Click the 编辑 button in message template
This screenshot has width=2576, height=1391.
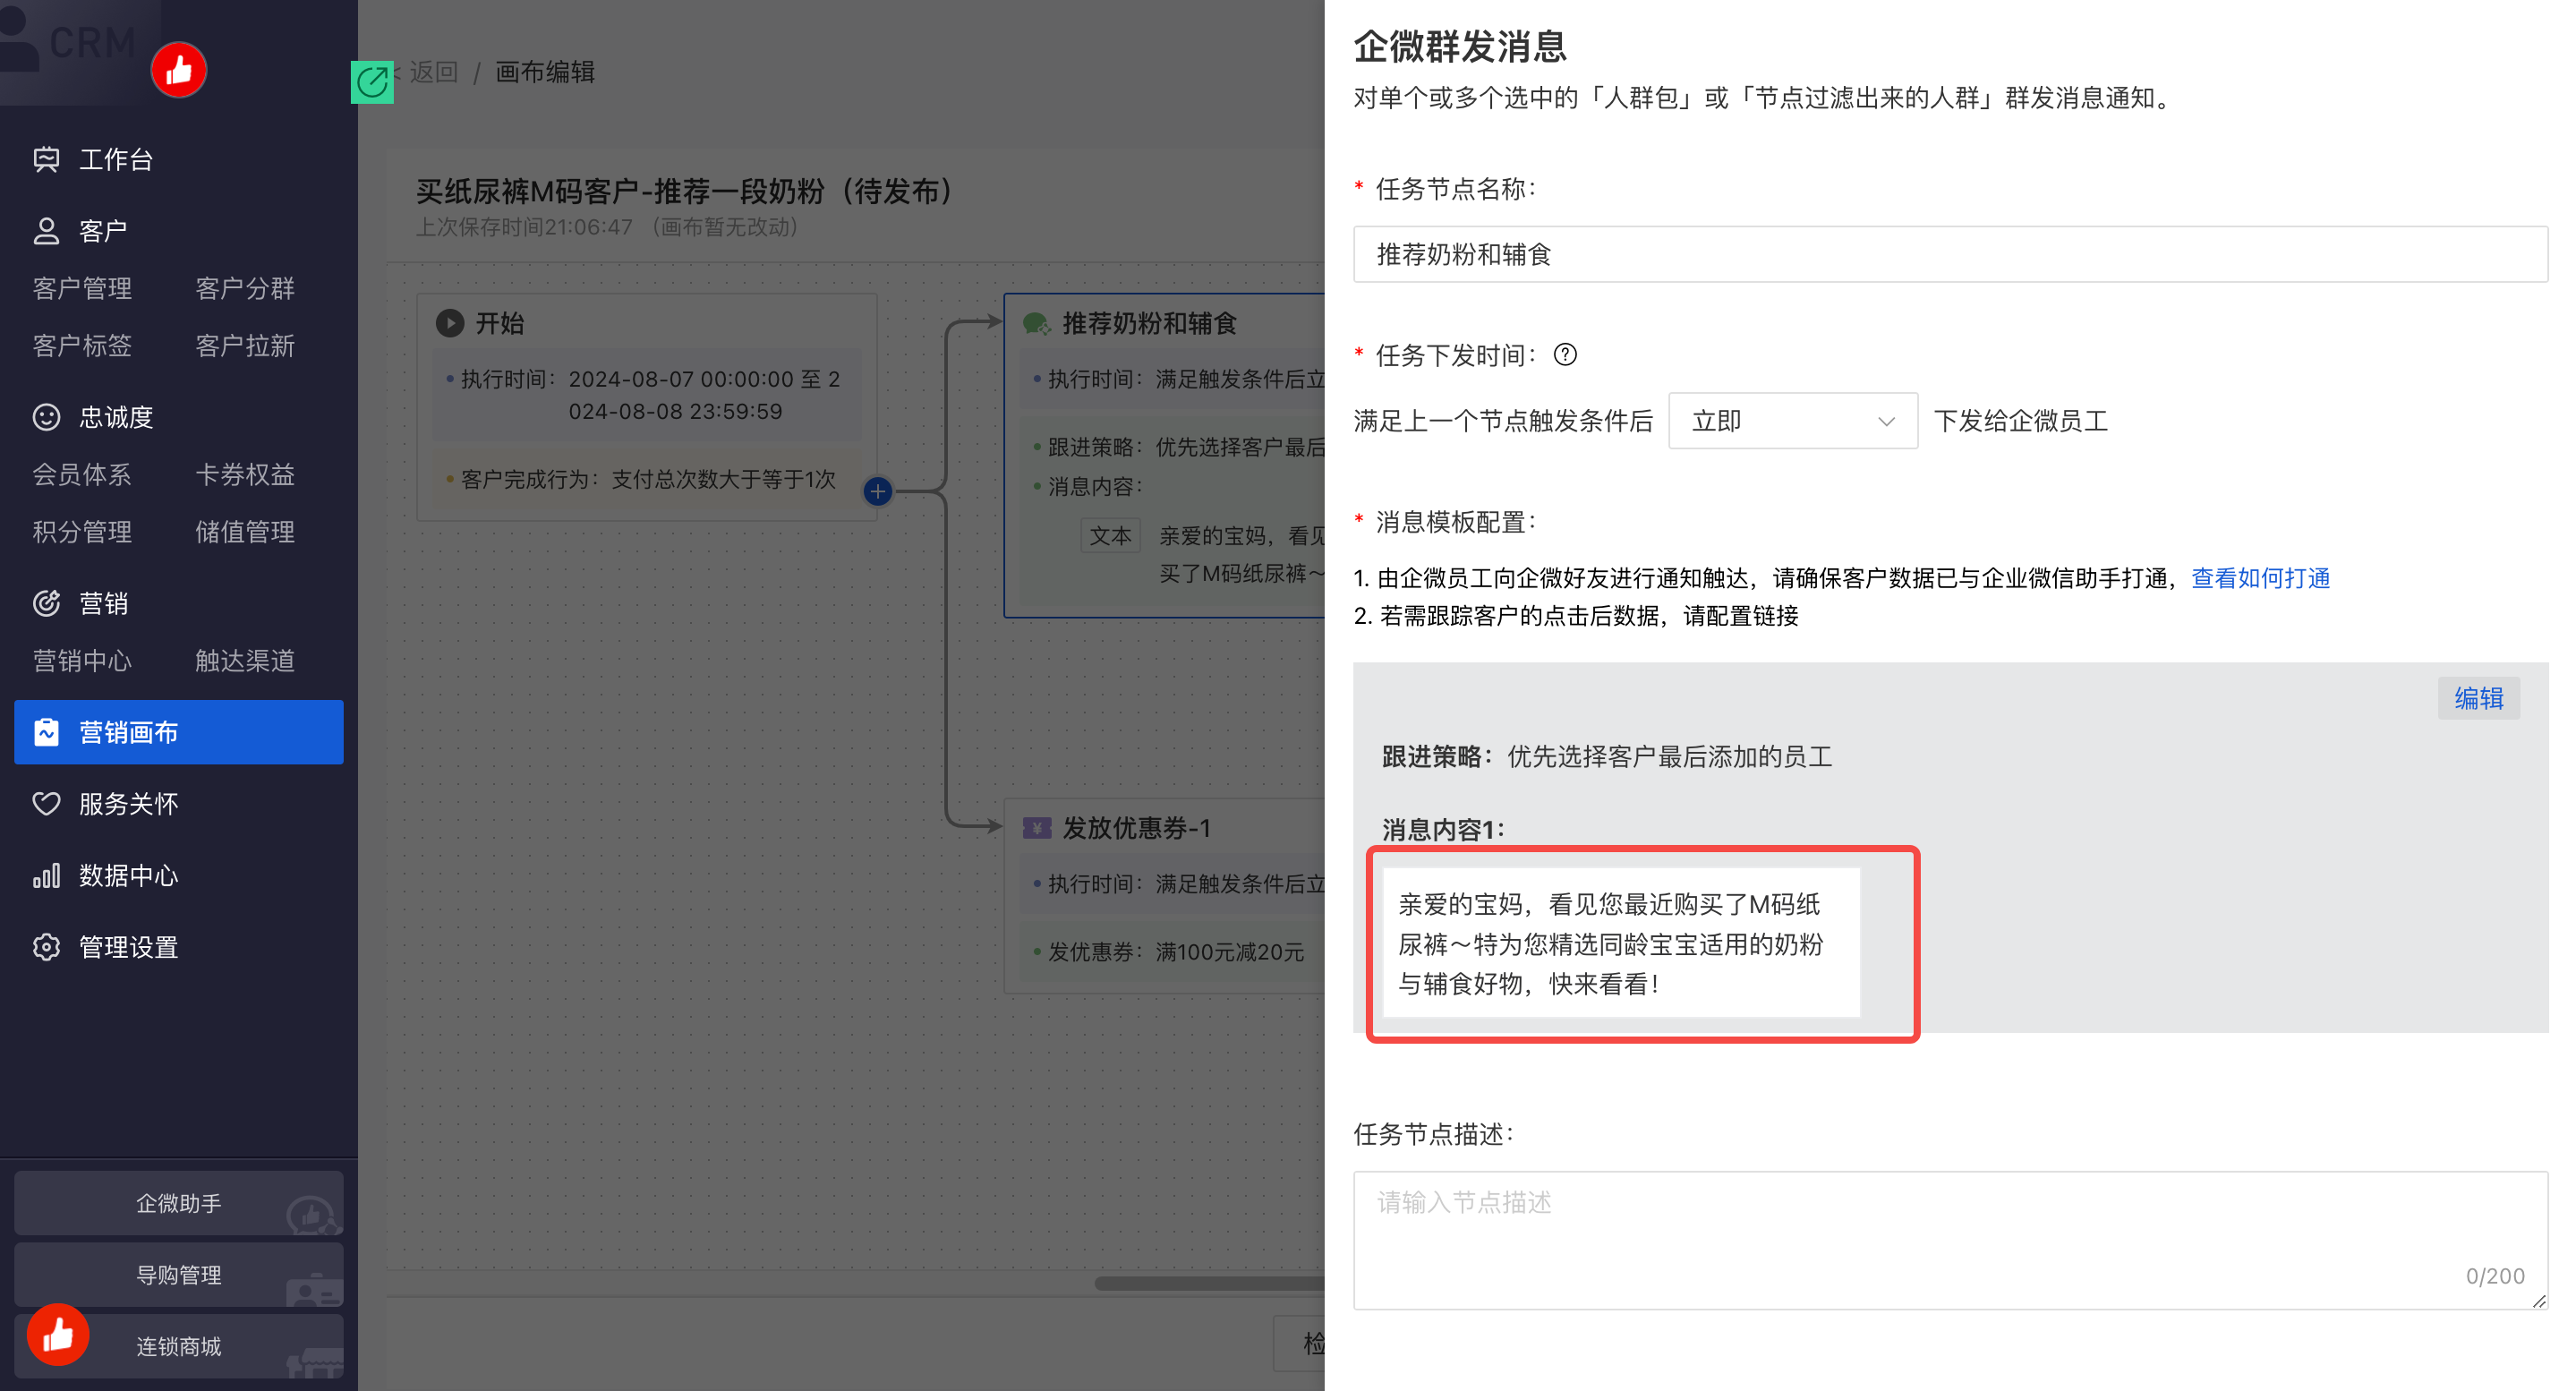pyautogui.click(x=2478, y=698)
